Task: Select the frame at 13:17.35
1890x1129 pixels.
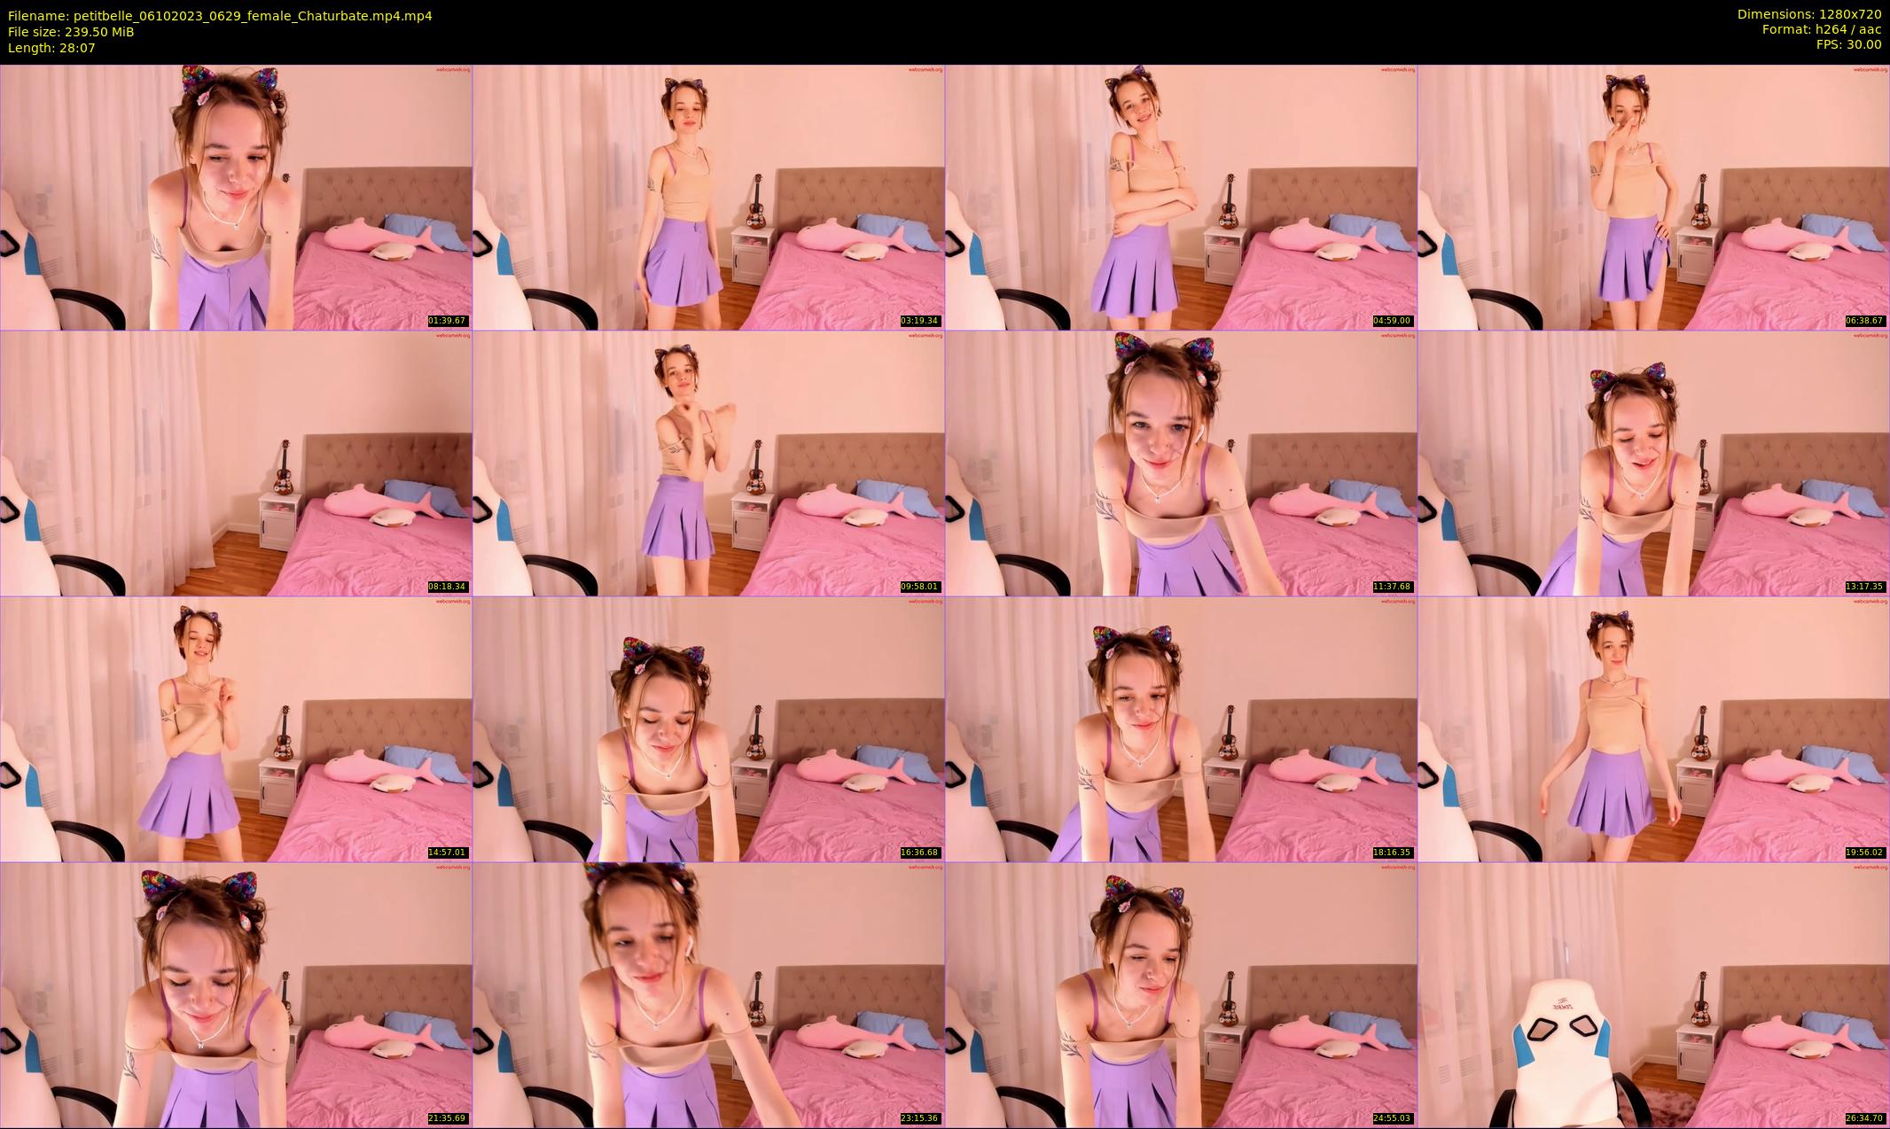Action: click(1653, 463)
